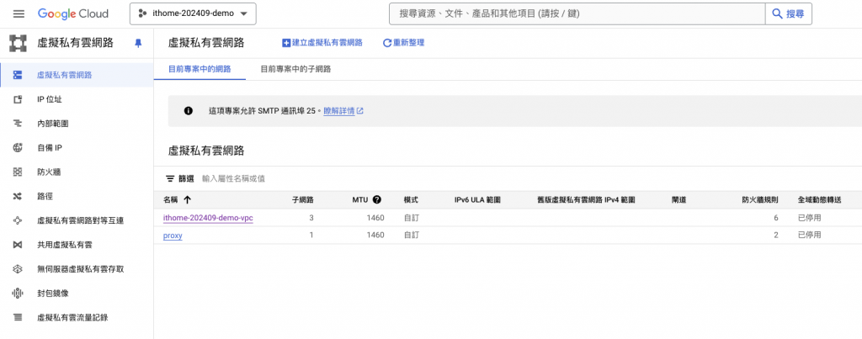Viewport: 862px width, 339px height.
Task: Click the 篩選 filter icon
Action: coord(170,178)
